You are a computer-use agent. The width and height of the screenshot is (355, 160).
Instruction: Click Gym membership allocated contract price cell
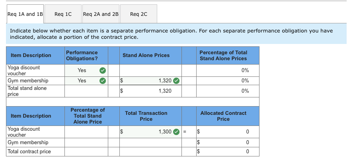click(228, 143)
